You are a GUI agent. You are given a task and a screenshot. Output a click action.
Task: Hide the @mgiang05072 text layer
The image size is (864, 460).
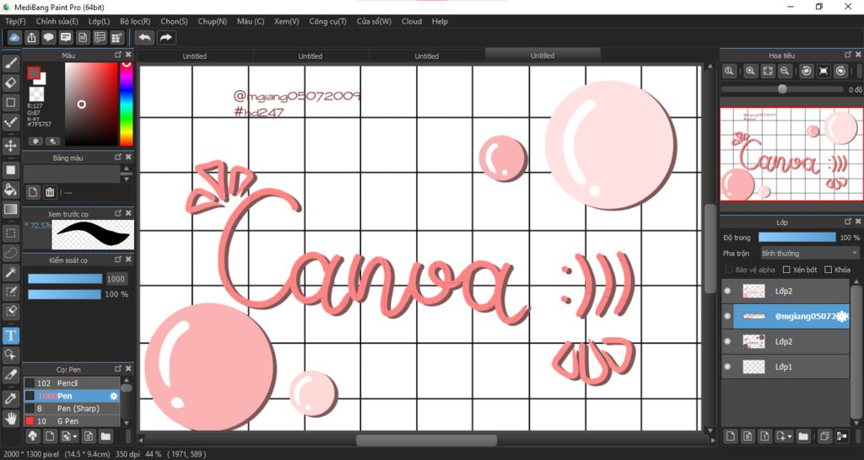pyautogui.click(x=727, y=317)
